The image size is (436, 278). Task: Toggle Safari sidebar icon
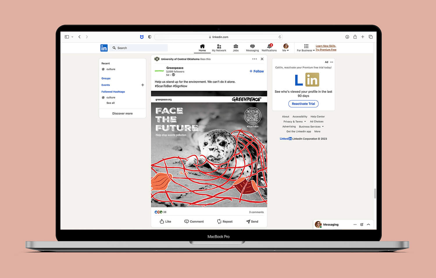[x=67, y=37]
